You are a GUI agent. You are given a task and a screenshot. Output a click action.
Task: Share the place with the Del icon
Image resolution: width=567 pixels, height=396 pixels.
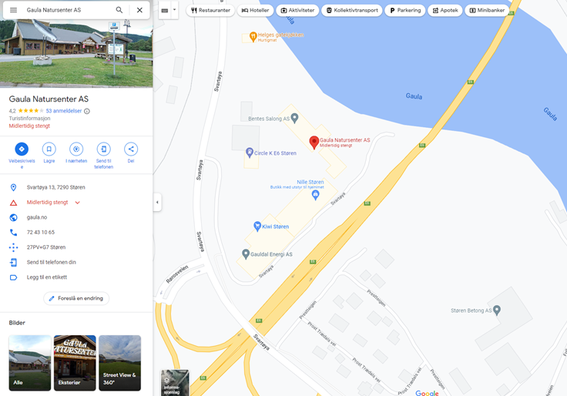pyautogui.click(x=131, y=149)
